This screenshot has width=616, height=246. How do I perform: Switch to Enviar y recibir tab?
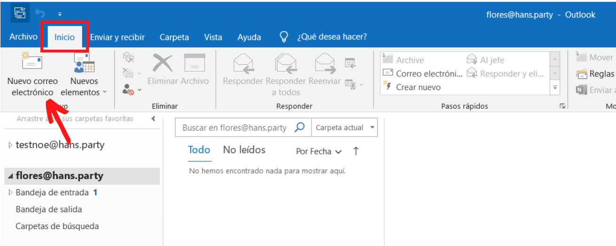pos(117,37)
